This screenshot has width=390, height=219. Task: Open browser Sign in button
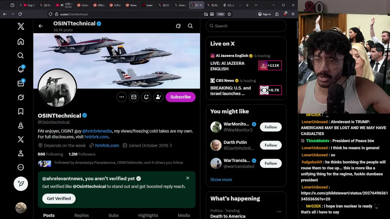point(264,14)
